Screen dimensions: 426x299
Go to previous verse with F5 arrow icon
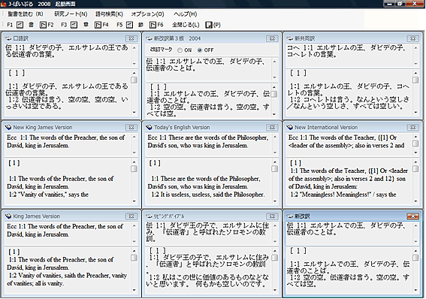tap(129, 25)
